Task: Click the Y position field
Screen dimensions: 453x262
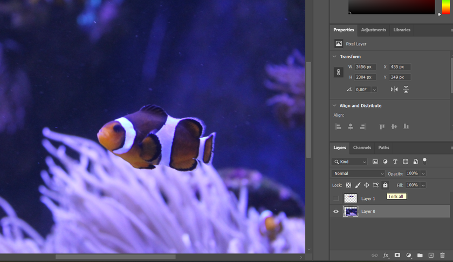Action: (400, 77)
